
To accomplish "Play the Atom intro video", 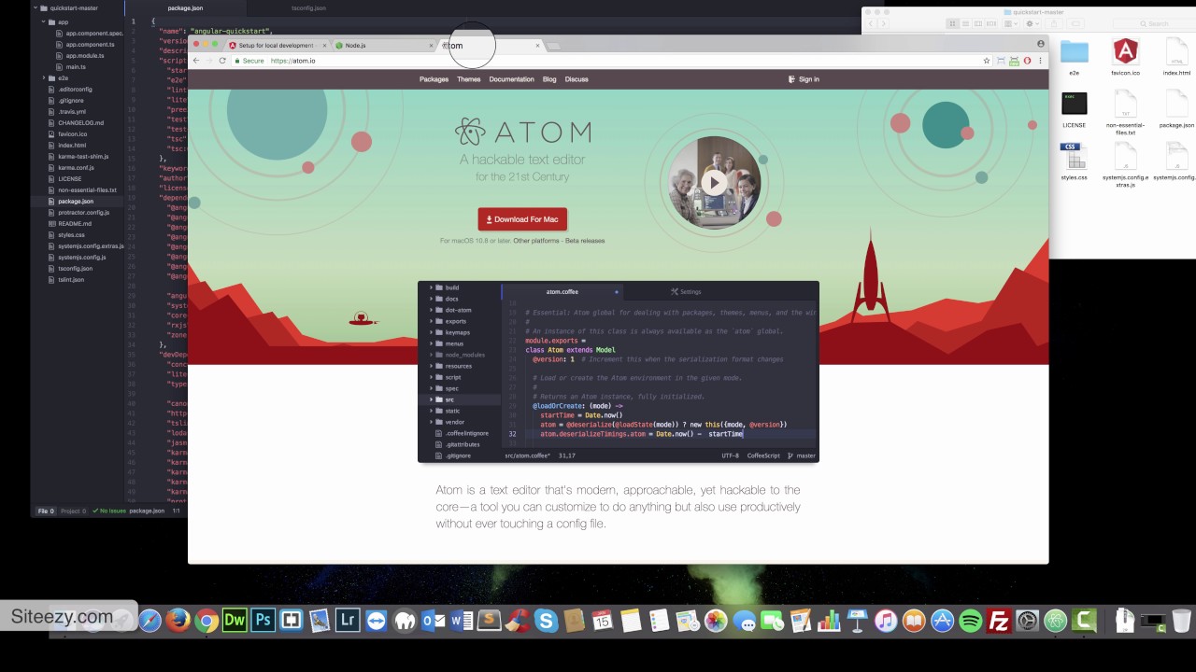I will tap(715, 183).
